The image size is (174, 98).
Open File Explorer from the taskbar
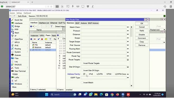pos(96,94)
